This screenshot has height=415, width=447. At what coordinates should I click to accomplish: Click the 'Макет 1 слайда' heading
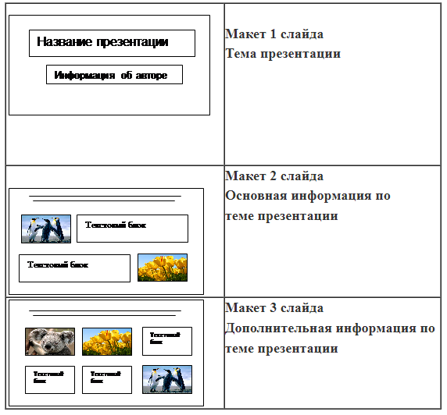pos(274,34)
